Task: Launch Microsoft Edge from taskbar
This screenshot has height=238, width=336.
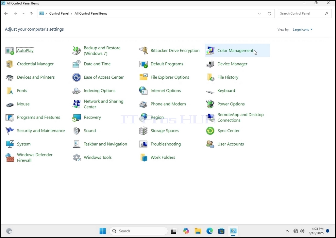Action: point(210,231)
